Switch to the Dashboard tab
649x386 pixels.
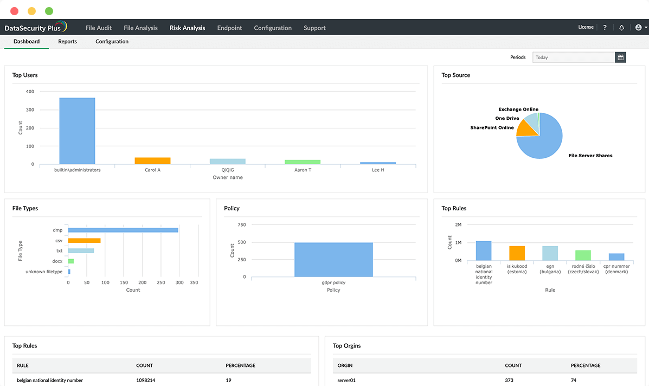coord(27,41)
